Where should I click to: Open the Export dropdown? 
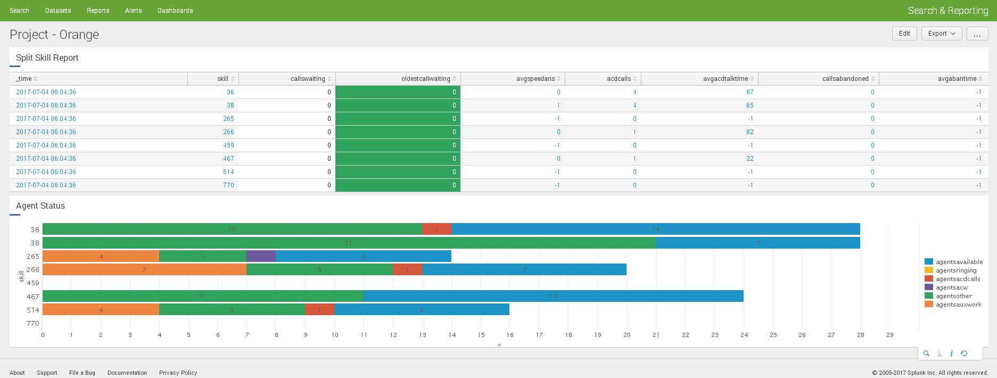[x=941, y=34]
